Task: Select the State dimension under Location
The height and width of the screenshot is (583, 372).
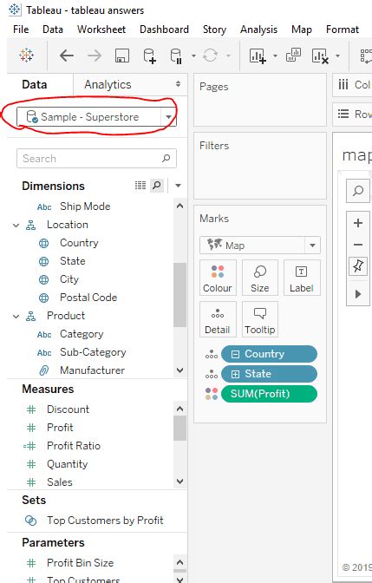Action: click(73, 261)
